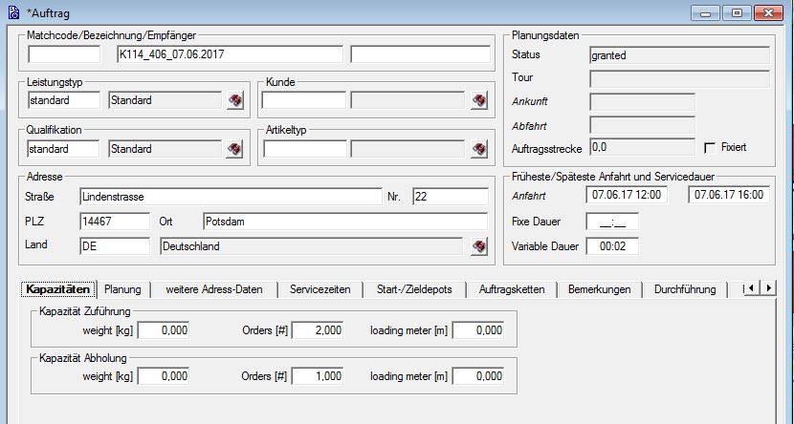Click the Variable Dauer time field
Viewport: 794px width, 424px height.
pyautogui.click(x=611, y=246)
